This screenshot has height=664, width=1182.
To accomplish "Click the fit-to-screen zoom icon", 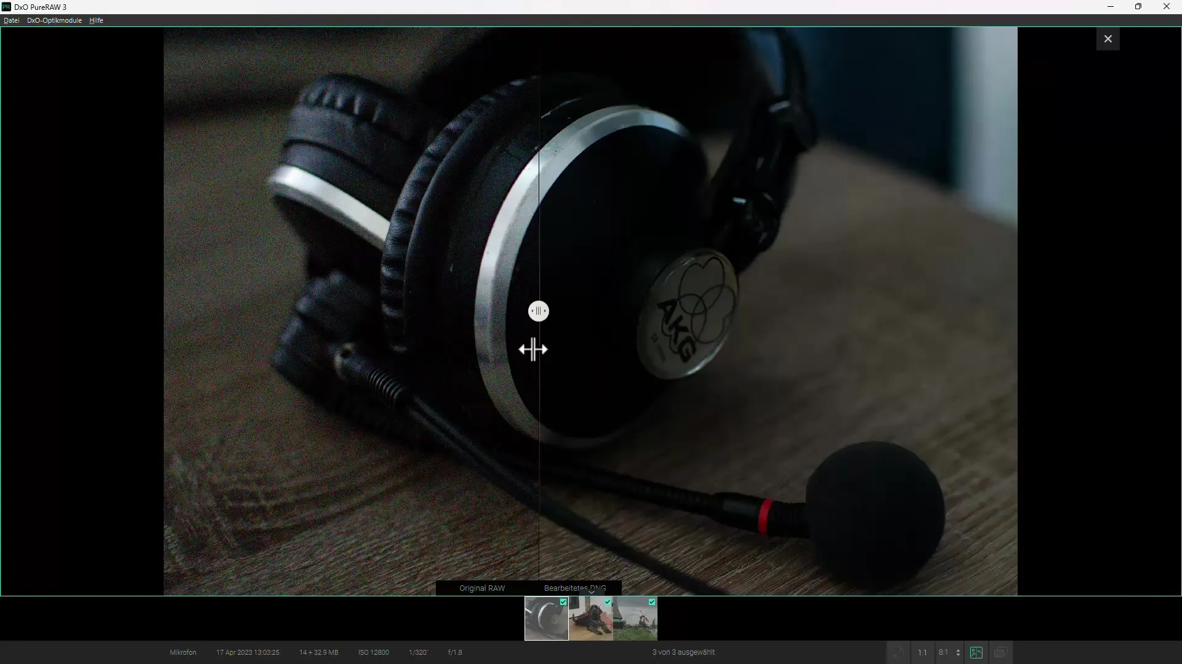I will pos(899,652).
